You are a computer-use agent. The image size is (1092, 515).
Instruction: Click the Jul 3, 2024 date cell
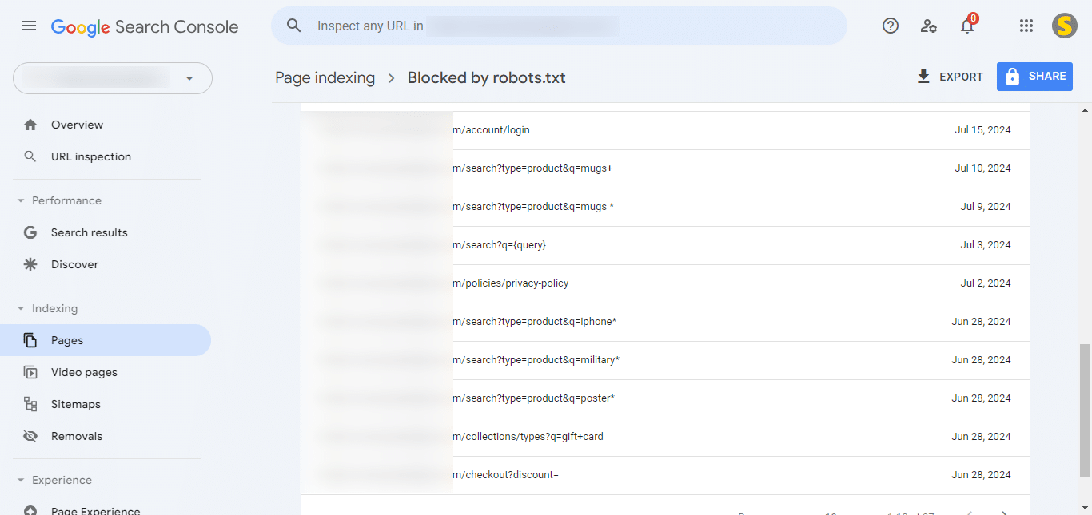986,245
